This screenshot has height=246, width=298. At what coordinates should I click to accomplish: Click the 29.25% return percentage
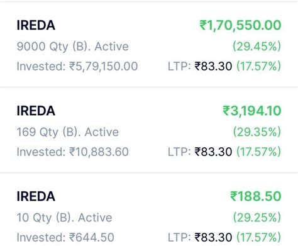point(257,218)
